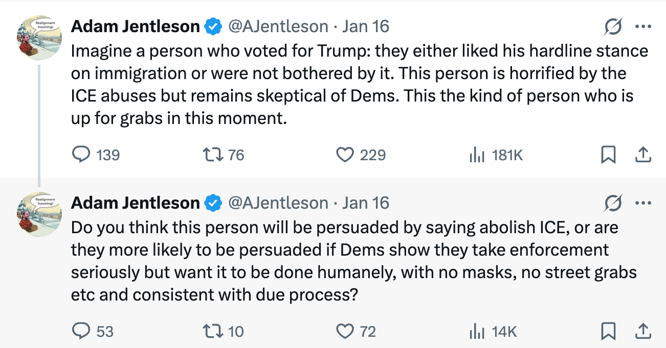
Task: Reply to the first tweet with 139 replies
Action: click(80, 155)
